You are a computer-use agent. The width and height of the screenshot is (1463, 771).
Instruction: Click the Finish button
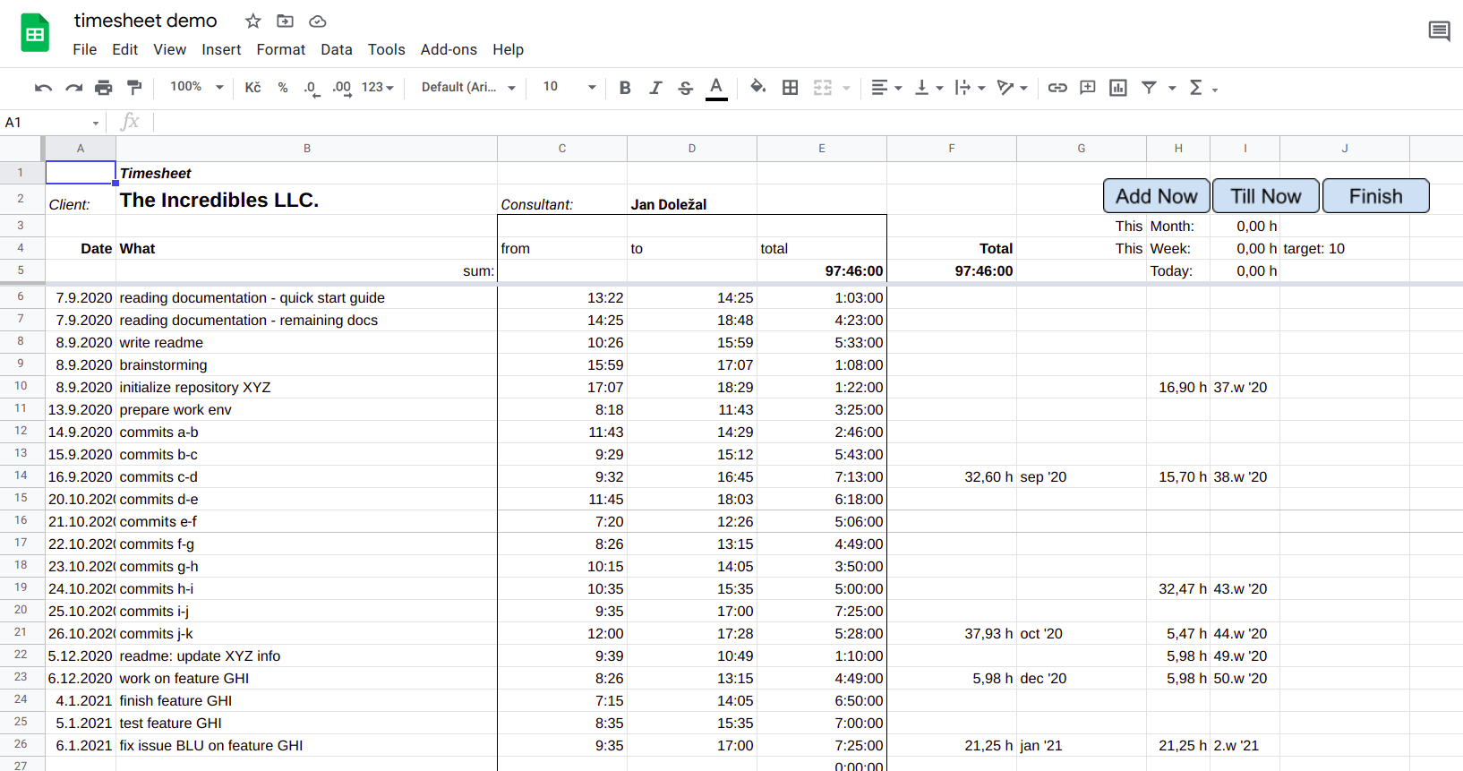pos(1376,196)
